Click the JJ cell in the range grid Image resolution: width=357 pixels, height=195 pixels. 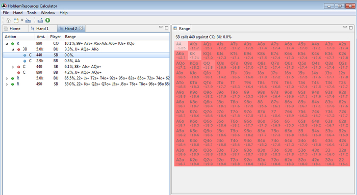click(x=221, y=75)
